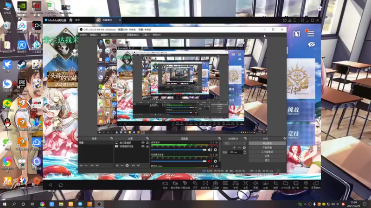Open the Windows Start button
The image size is (371, 208).
coord(4,204)
